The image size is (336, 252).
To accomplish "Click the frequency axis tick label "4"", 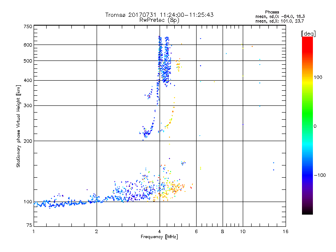I will point(160,231).
